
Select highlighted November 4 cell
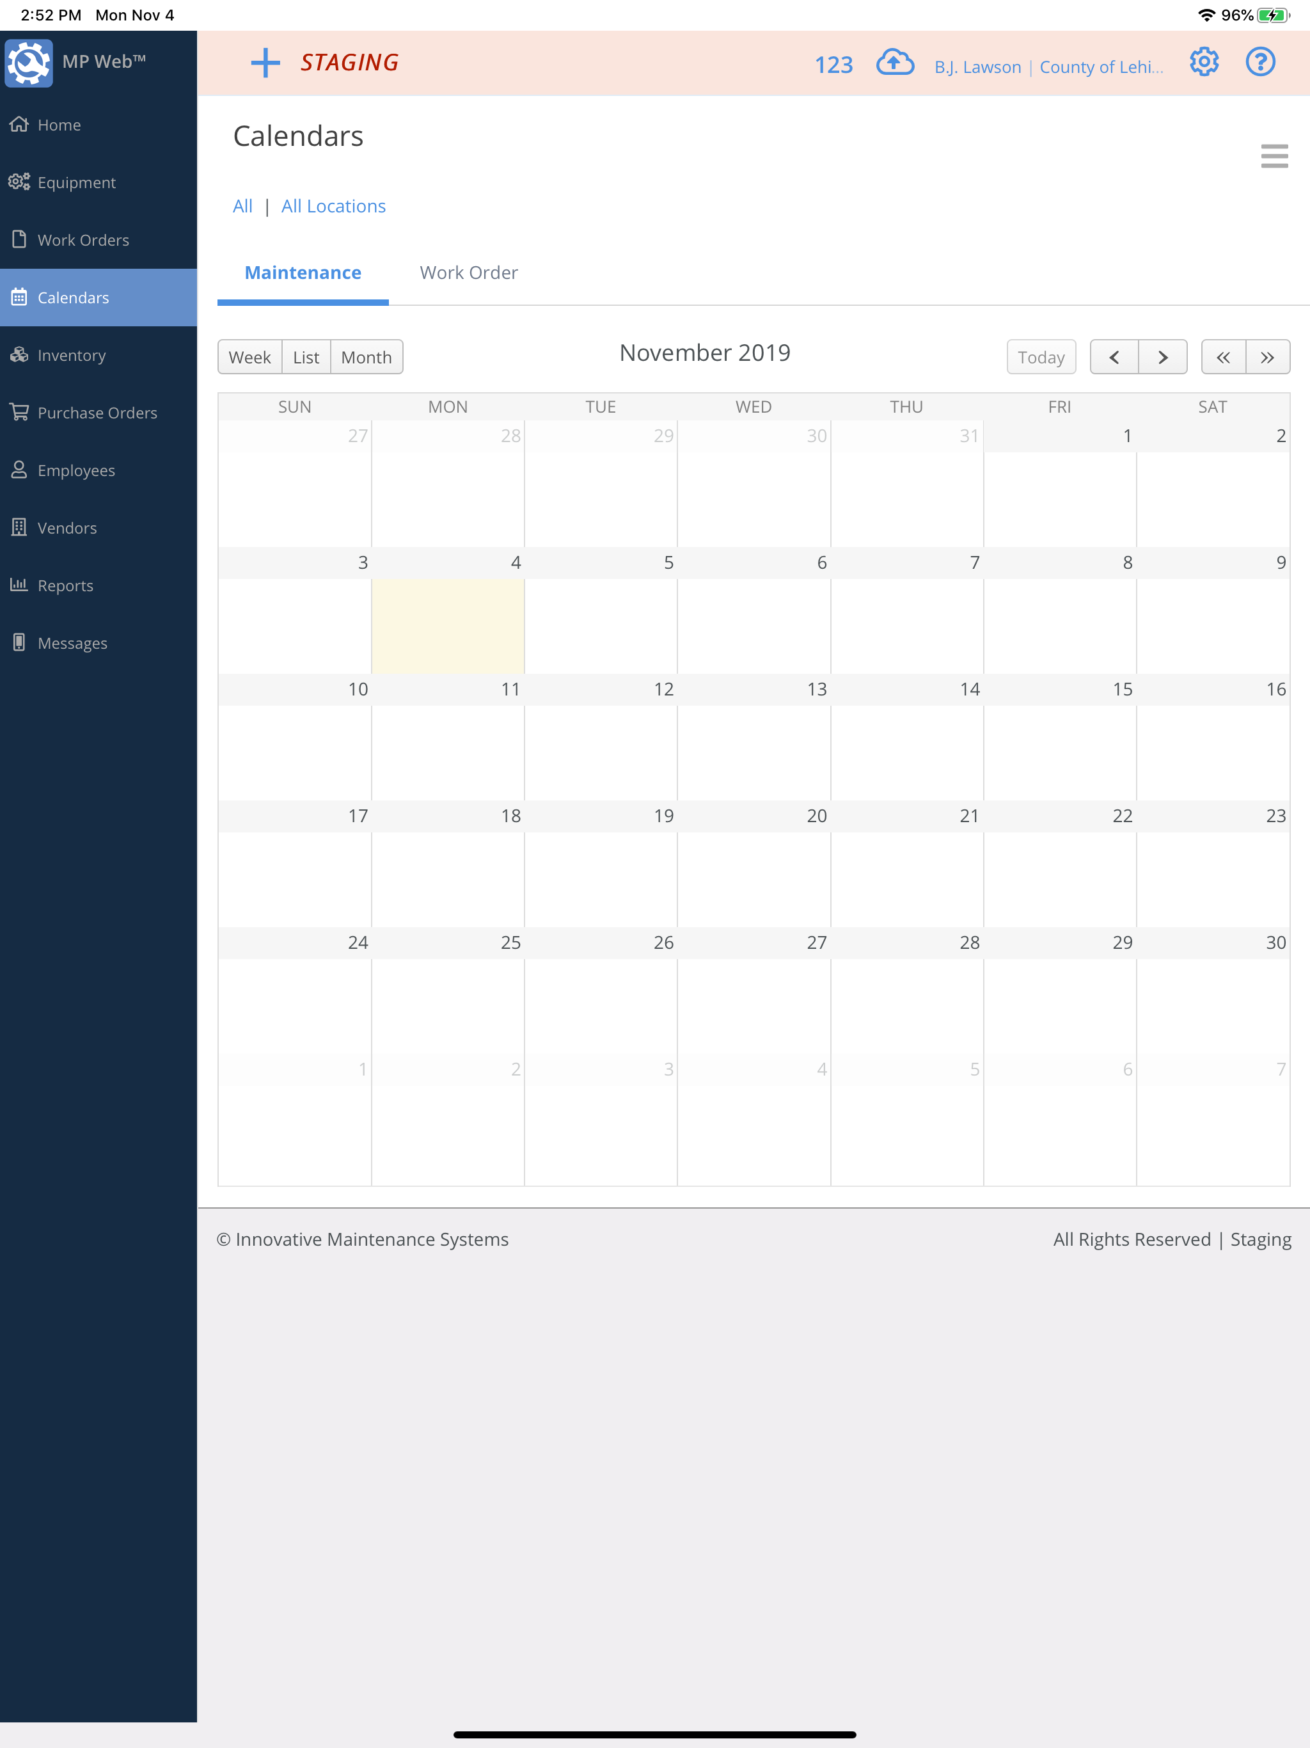click(448, 626)
